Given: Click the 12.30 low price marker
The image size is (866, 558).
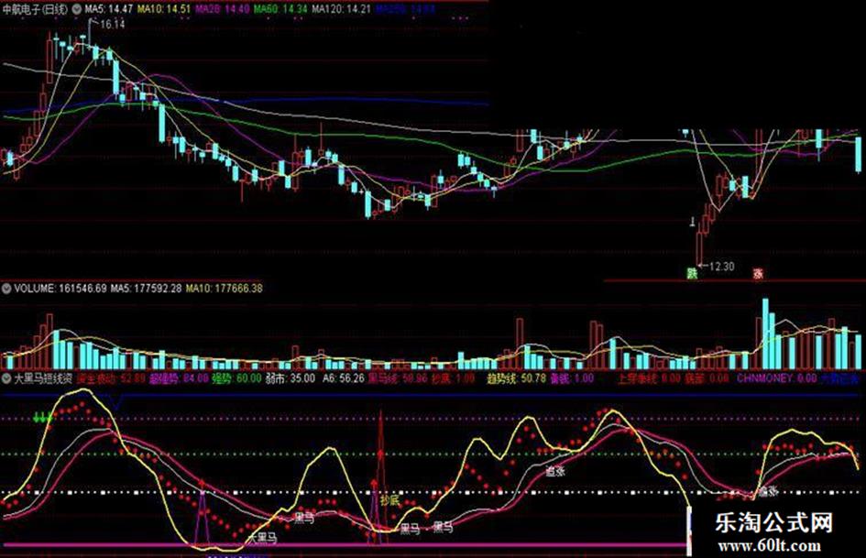Looking at the screenshot, I should coord(722,267).
